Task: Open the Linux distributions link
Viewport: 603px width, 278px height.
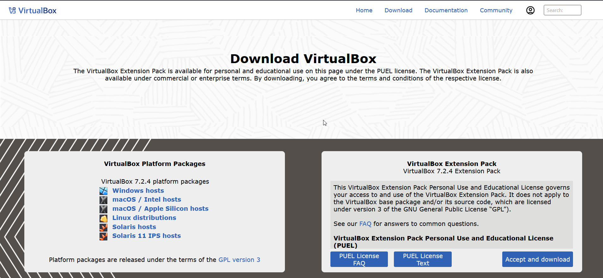Action: click(144, 218)
